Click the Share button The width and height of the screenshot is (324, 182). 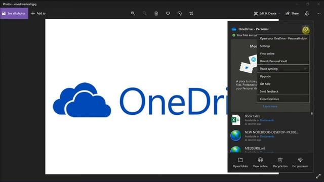(292, 14)
